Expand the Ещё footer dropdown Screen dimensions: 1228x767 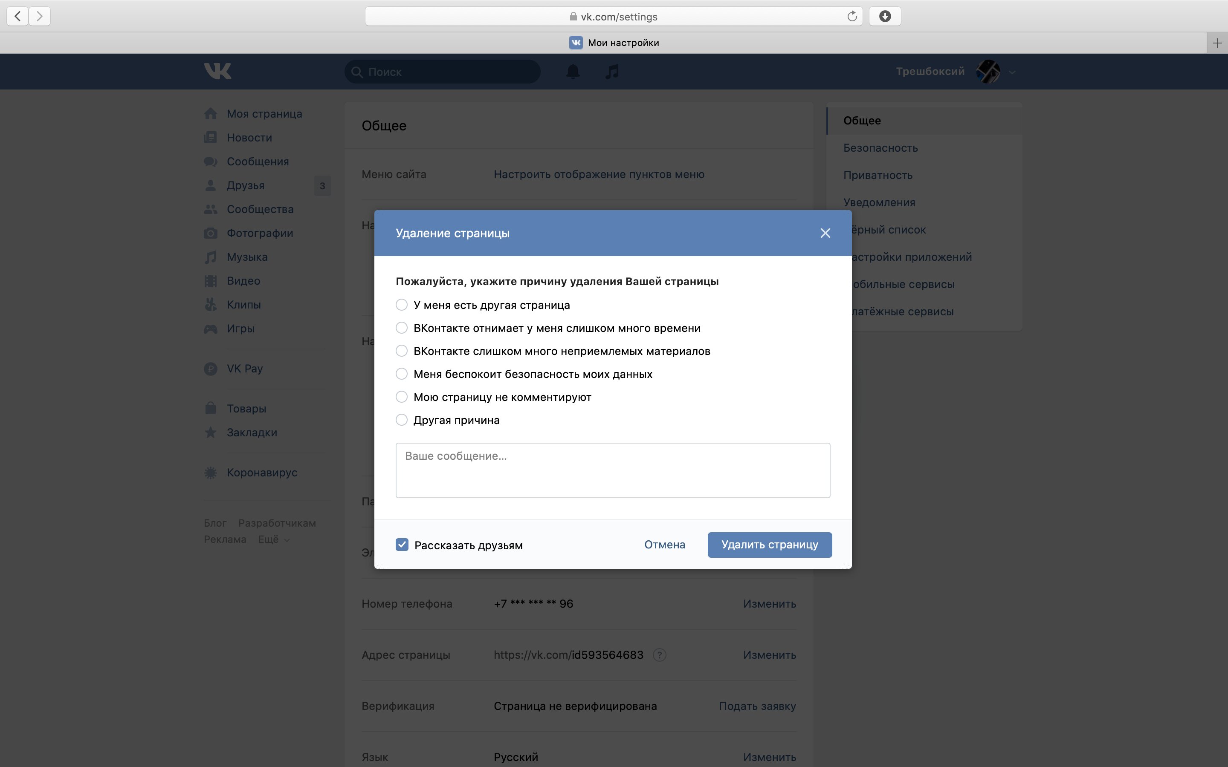coord(274,539)
